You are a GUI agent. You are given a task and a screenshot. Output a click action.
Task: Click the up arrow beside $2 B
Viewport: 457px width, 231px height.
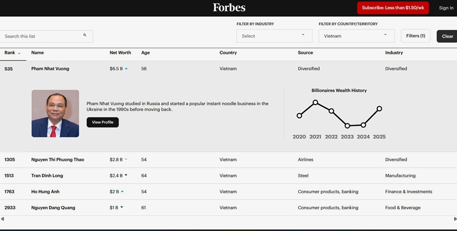[122, 191]
